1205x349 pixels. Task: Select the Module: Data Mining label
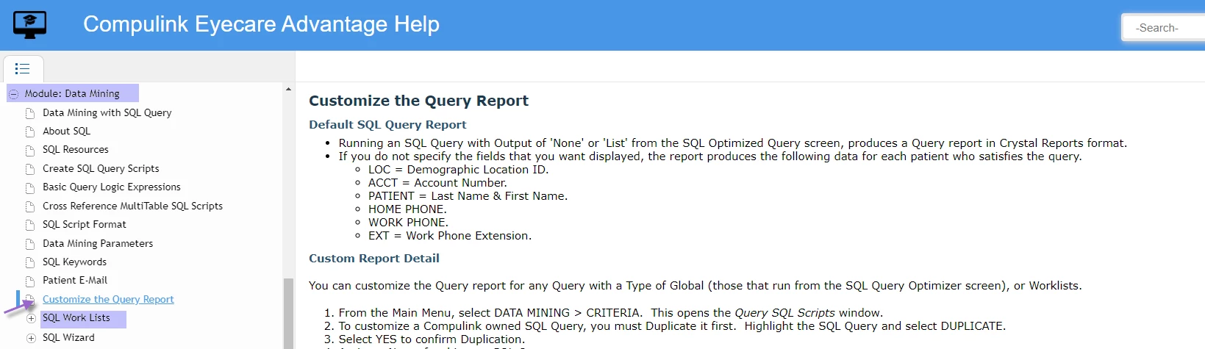[x=72, y=93]
